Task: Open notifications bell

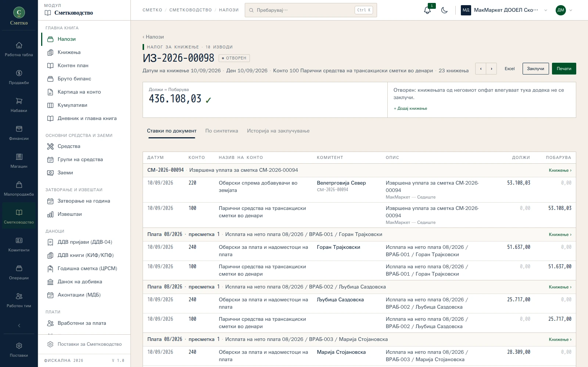Action: pyautogui.click(x=427, y=10)
